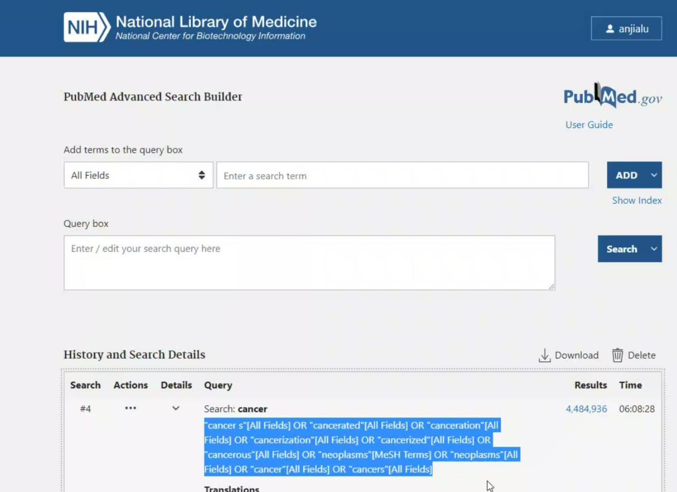Open the PubMed.gov logo link
The image size is (677, 492).
[612, 95]
